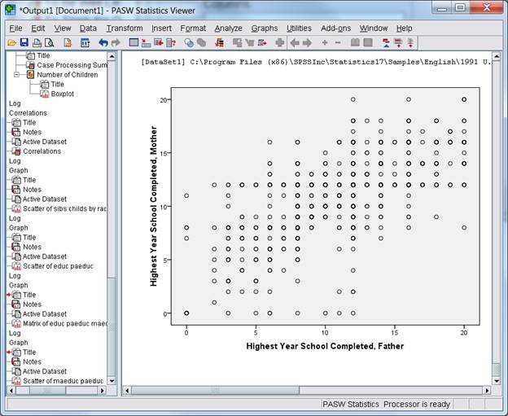Collapse outline item using minus toolbar icon
This screenshot has height=416, width=508.
(338, 42)
